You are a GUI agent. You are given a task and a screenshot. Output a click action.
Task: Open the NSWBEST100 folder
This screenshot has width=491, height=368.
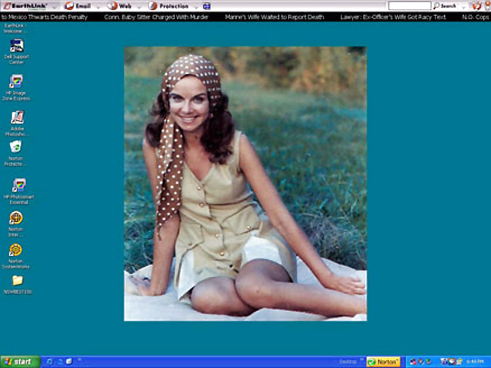[x=18, y=281]
